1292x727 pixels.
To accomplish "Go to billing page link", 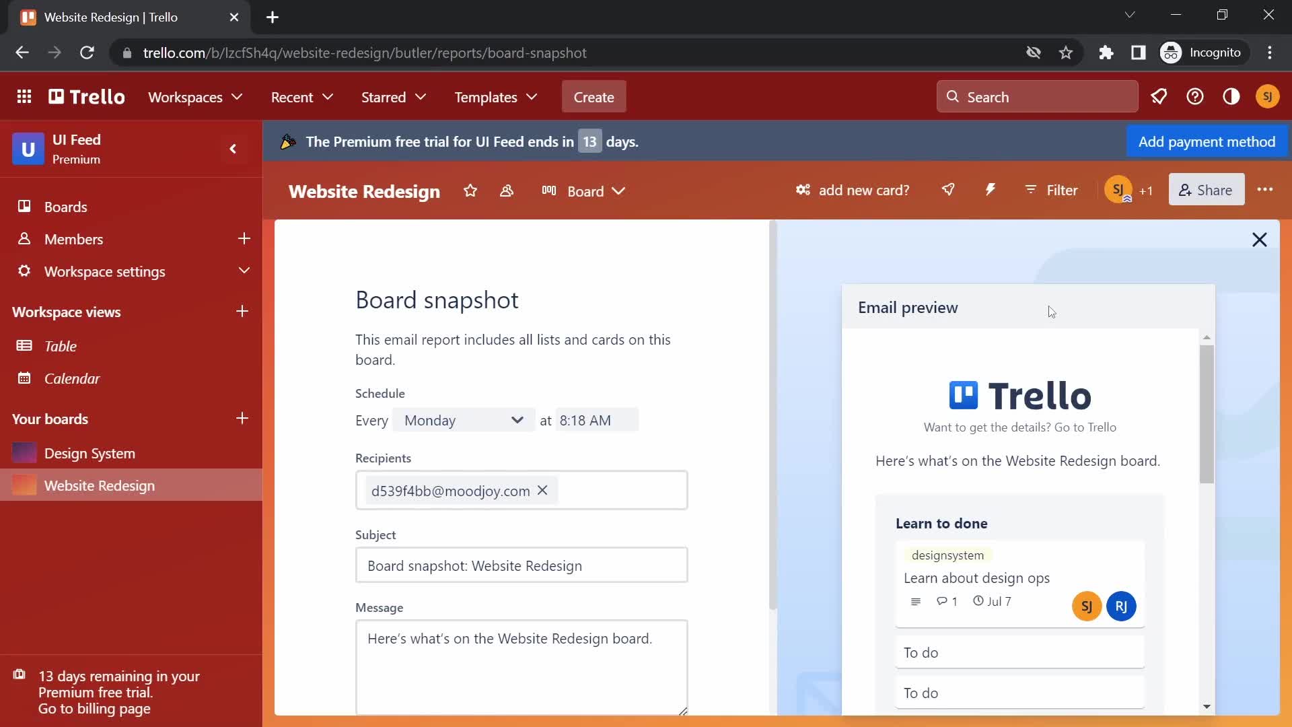I will 94,708.
